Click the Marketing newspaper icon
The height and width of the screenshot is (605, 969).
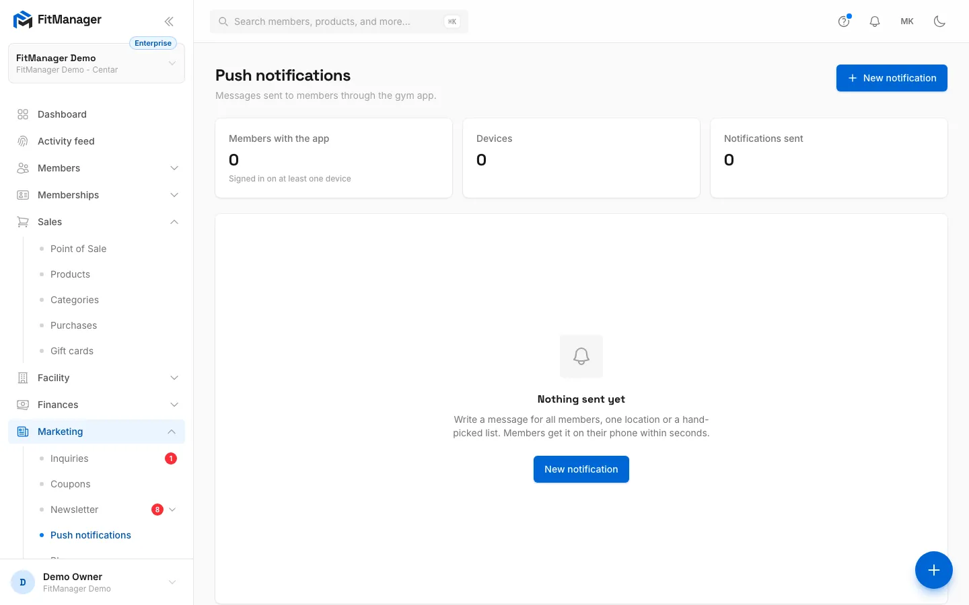tap(23, 432)
